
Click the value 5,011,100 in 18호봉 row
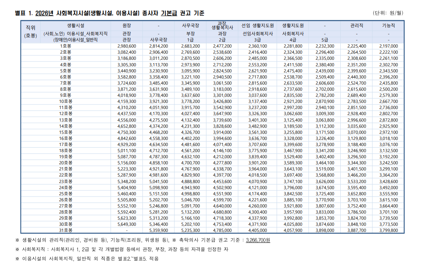[127, 151]
